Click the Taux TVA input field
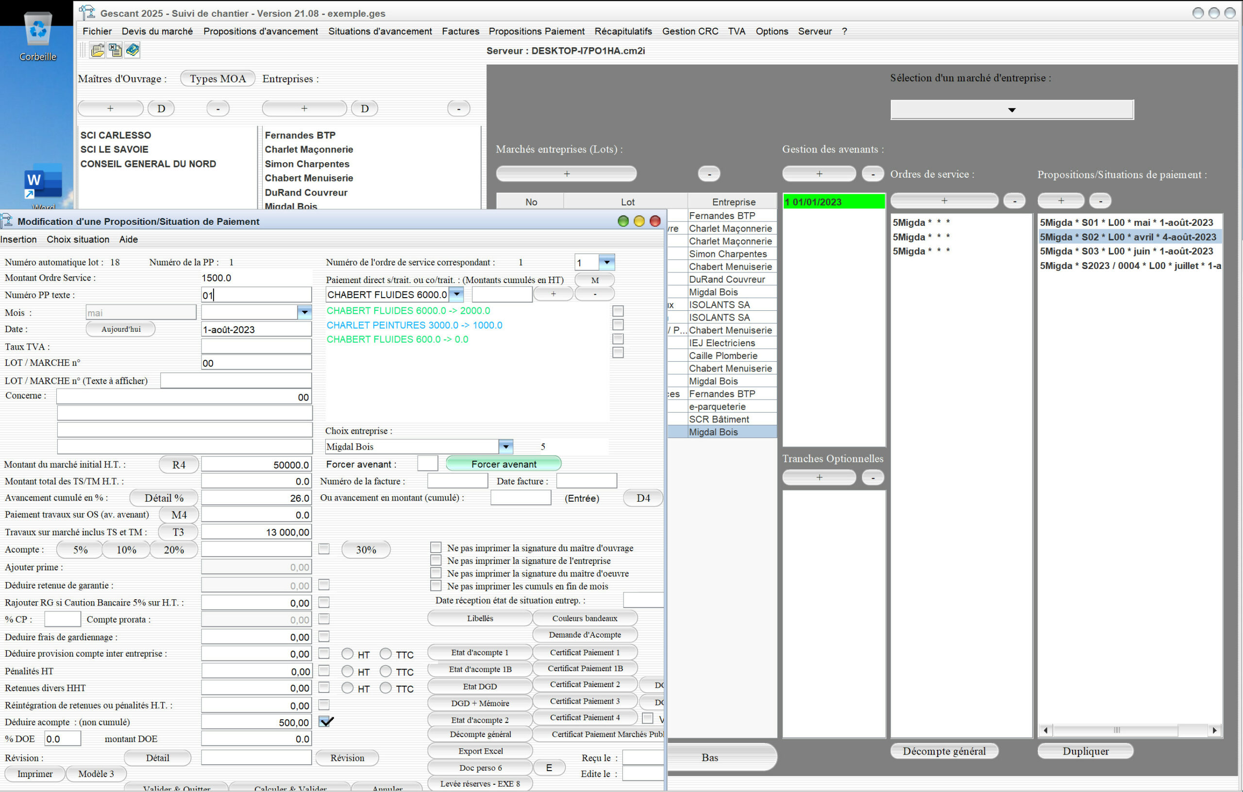 click(x=256, y=346)
